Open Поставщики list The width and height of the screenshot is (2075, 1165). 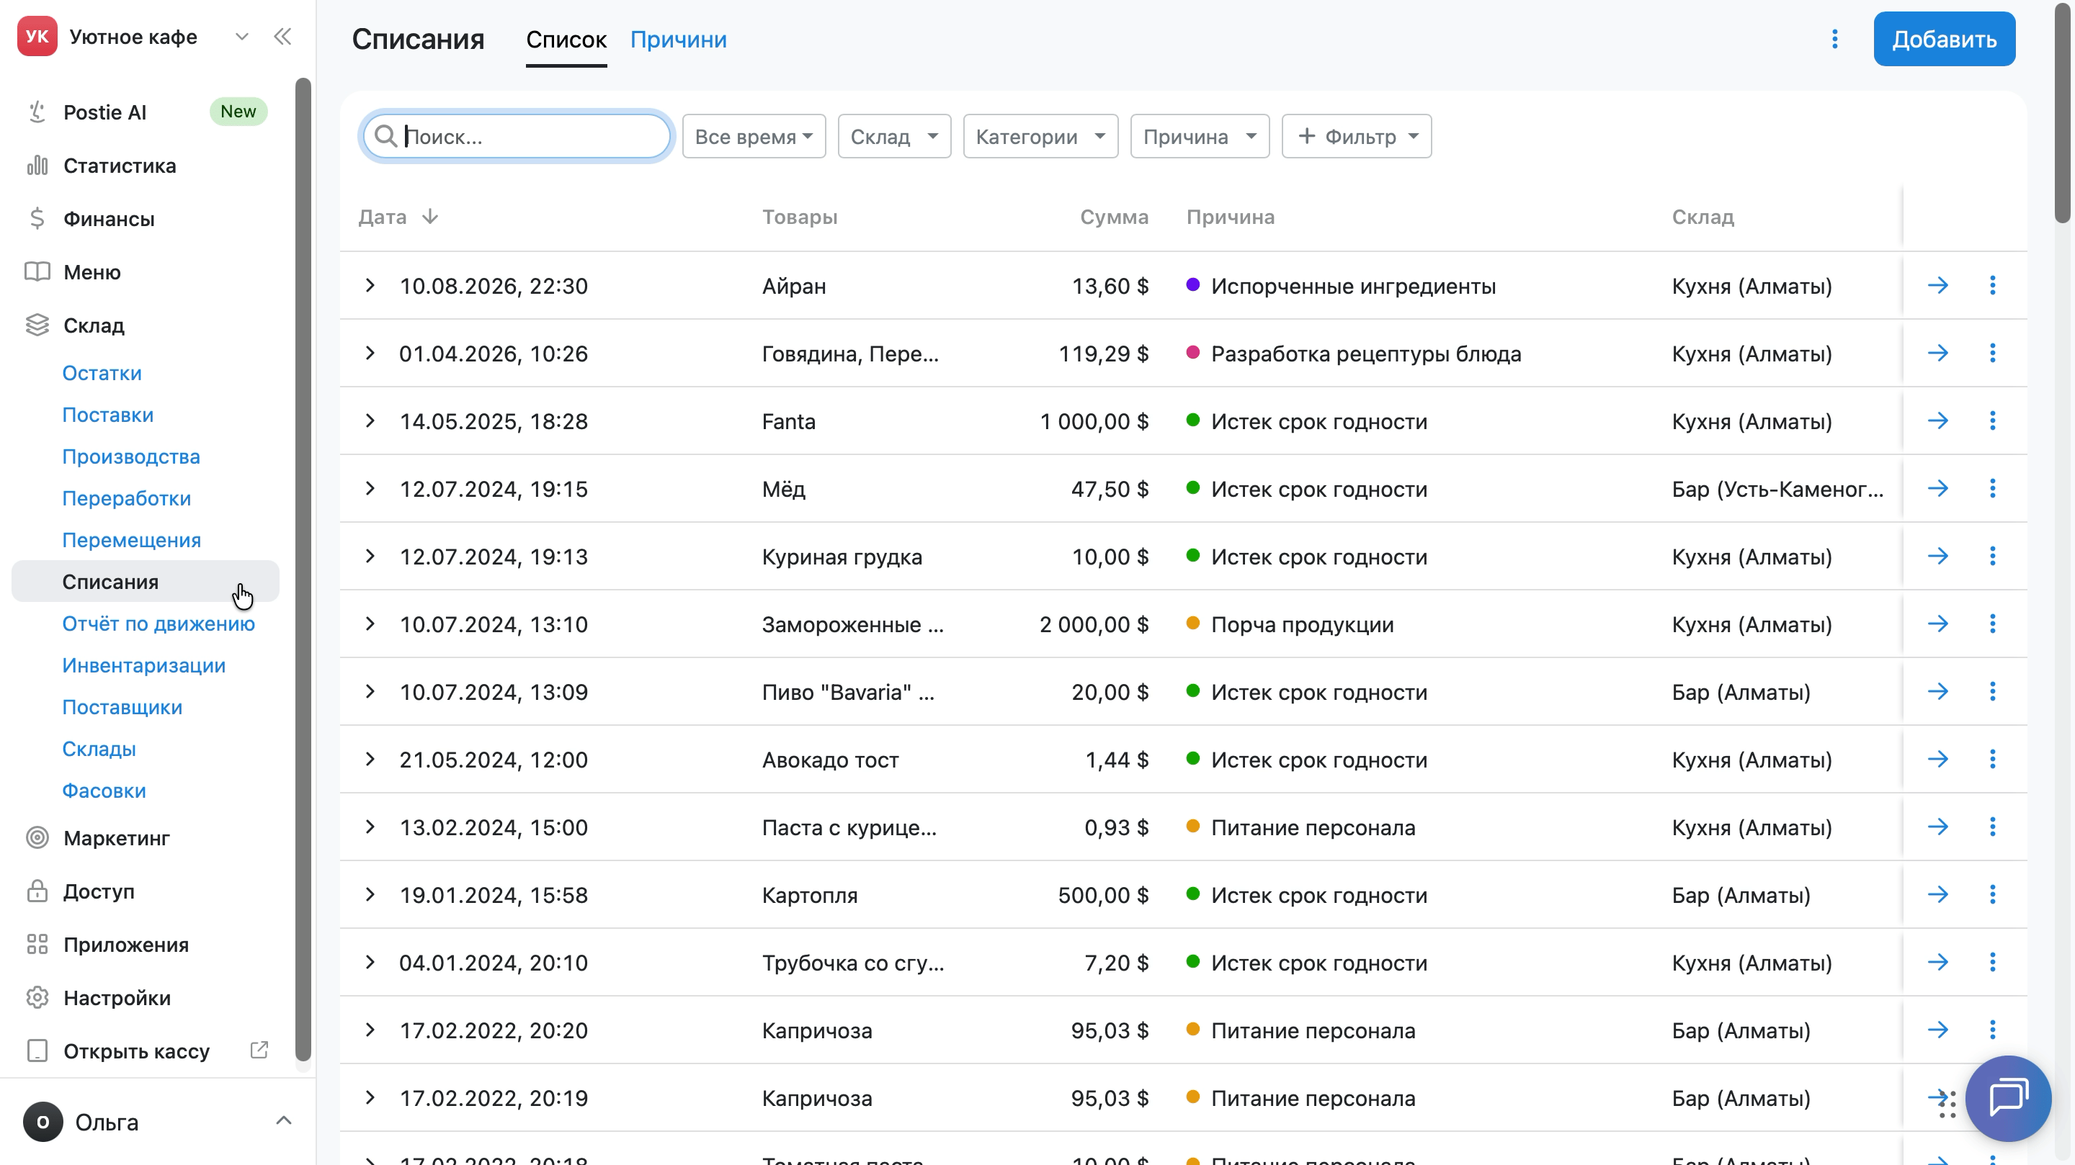(122, 708)
